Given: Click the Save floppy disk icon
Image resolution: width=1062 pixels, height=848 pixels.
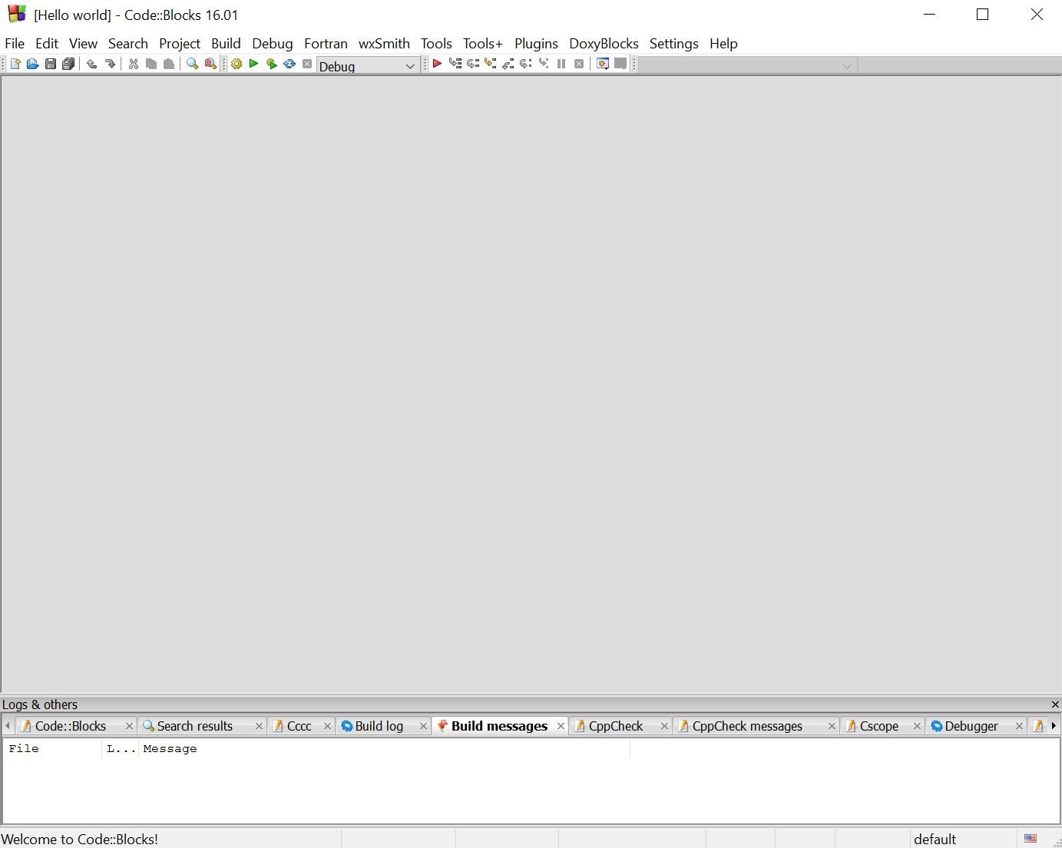Looking at the screenshot, I should click(x=50, y=64).
